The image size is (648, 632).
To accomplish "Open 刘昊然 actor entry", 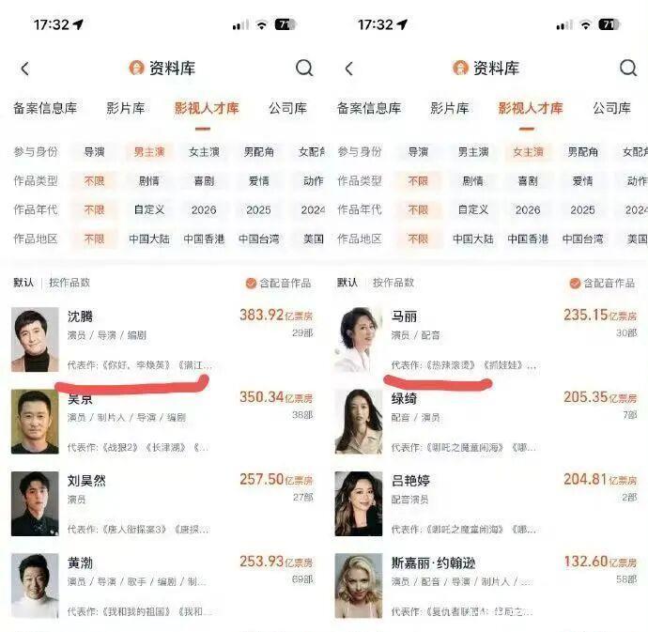I will pos(162,504).
